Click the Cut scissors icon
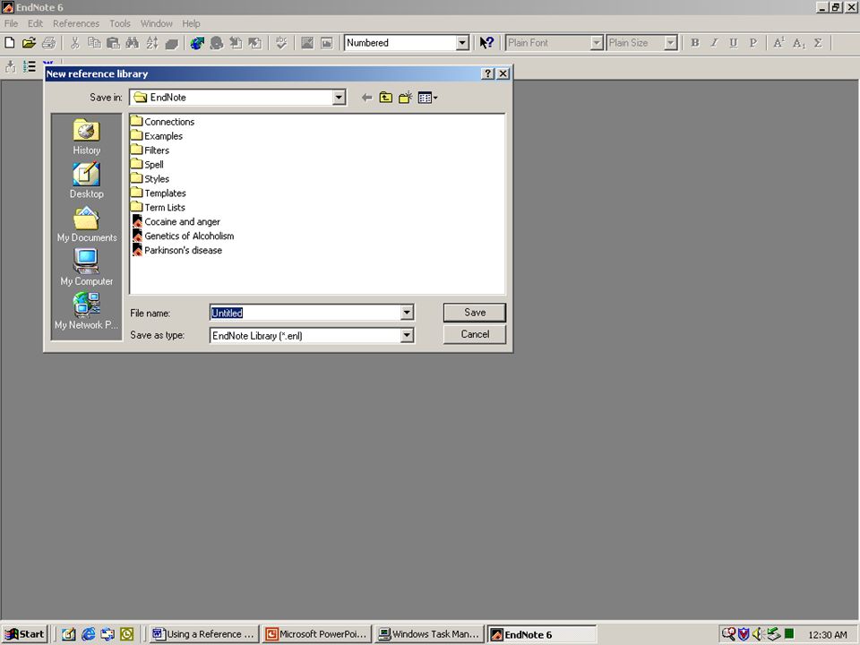 click(x=75, y=43)
